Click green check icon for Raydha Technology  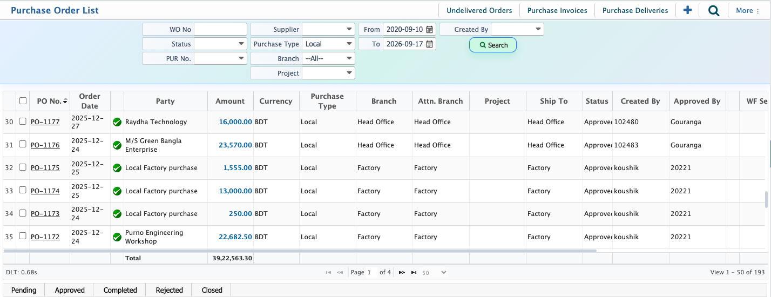click(x=117, y=122)
